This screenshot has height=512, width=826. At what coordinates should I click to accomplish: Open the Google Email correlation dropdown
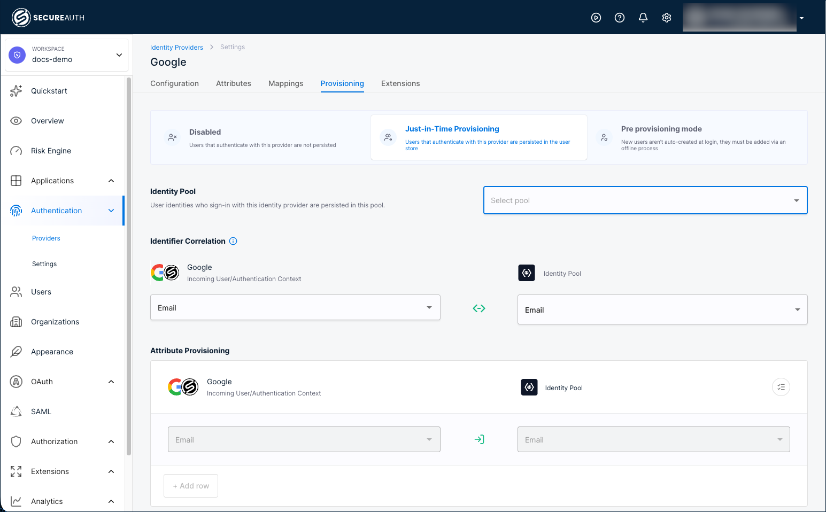click(x=295, y=307)
